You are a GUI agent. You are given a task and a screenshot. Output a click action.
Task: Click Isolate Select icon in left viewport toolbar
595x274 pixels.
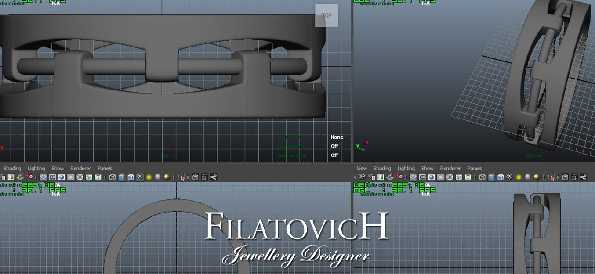tap(181, 177)
